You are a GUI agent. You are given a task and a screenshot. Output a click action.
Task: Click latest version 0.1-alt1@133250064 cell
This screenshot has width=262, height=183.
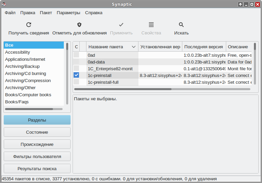[204, 69]
